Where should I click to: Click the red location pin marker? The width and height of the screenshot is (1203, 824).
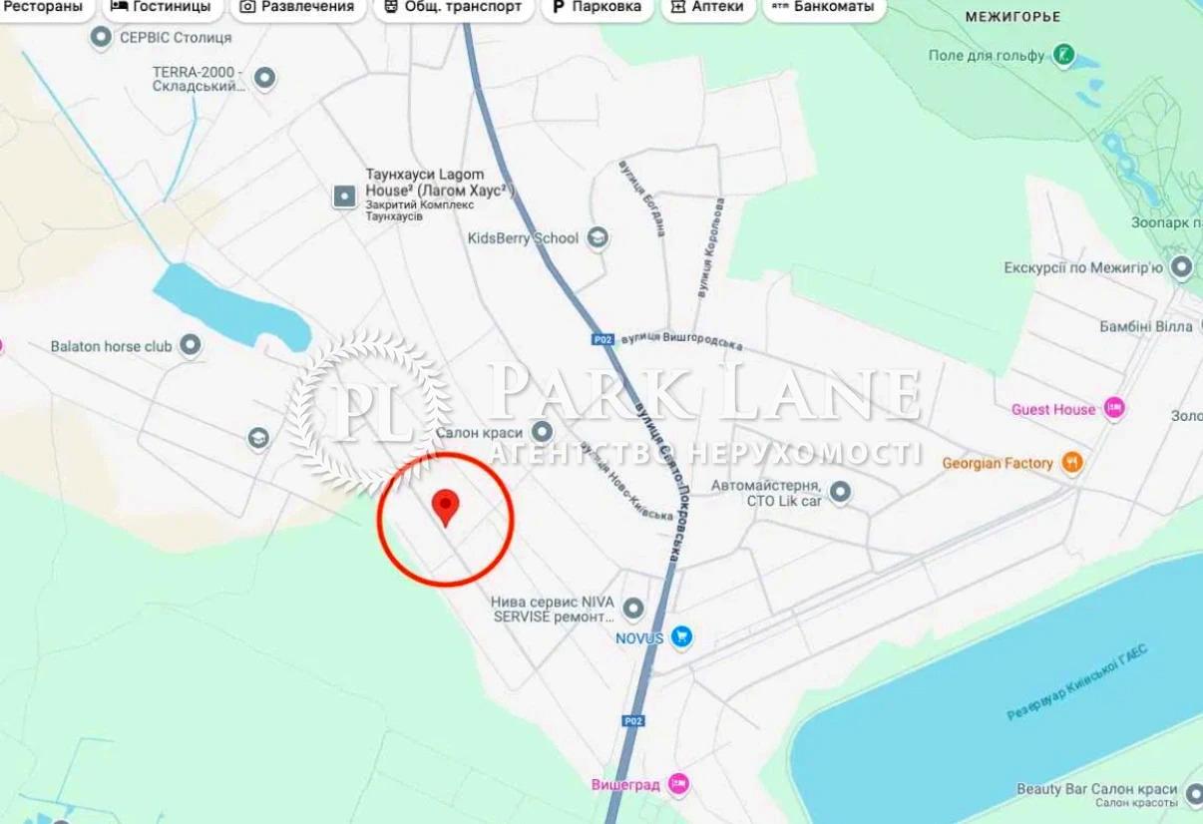pyautogui.click(x=446, y=508)
